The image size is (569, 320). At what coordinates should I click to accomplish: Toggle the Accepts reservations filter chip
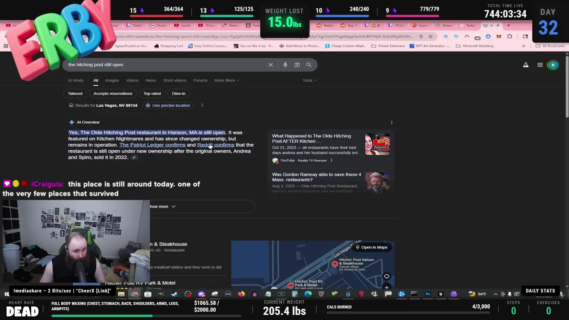pyautogui.click(x=113, y=93)
